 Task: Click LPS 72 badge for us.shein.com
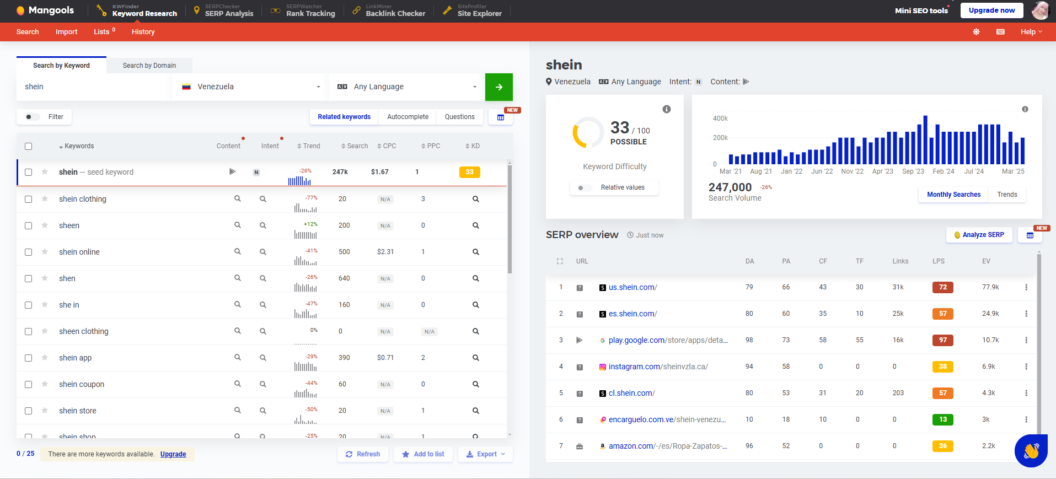tap(942, 287)
